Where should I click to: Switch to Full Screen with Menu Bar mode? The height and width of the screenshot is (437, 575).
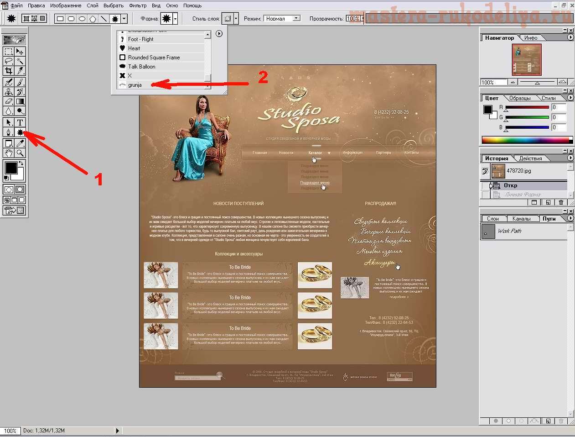pos(14,200)
